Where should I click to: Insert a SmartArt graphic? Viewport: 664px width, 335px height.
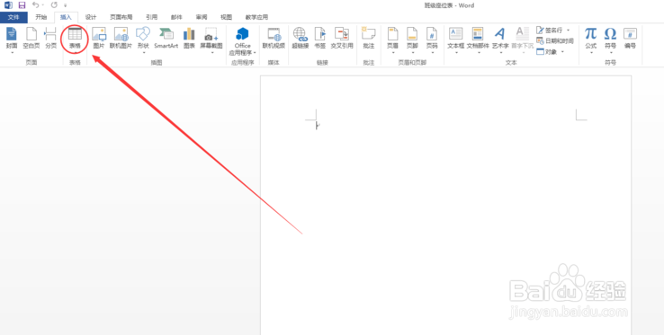pyautogui.click(x=166, y=38)
